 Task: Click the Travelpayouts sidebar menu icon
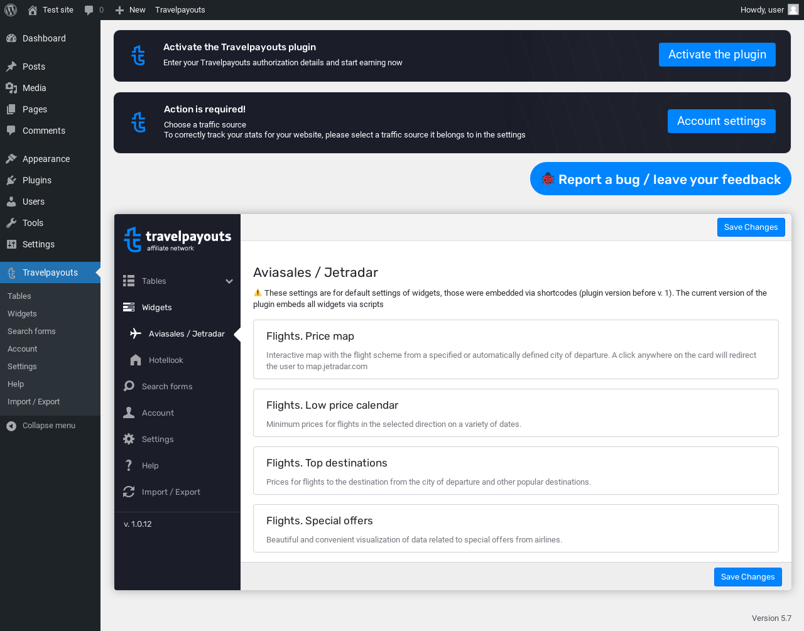tap(11, 272)
